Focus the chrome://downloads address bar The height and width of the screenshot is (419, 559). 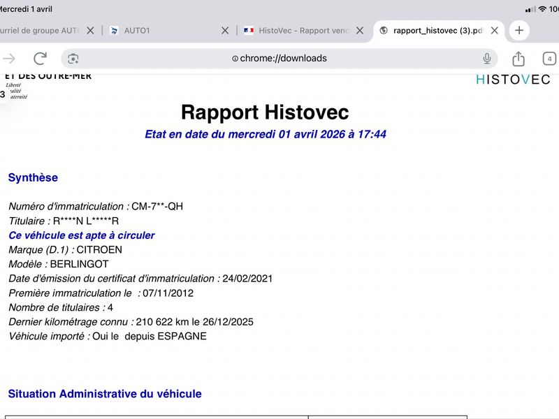[x=279, y=59]
